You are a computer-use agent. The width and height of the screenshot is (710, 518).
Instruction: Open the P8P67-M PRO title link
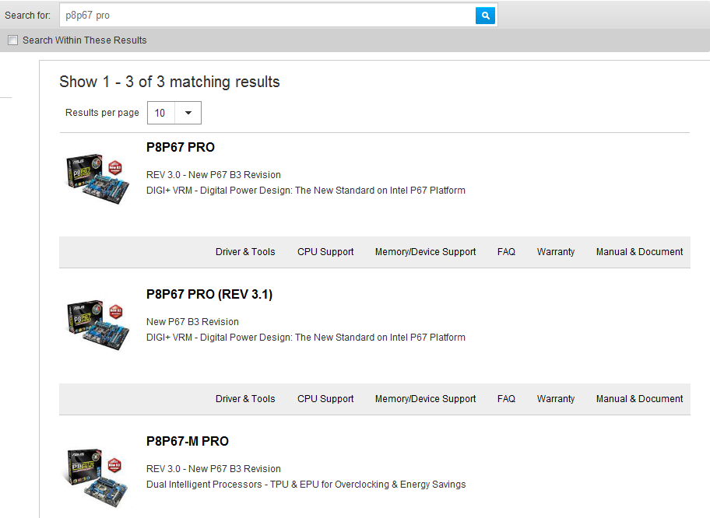188,441
